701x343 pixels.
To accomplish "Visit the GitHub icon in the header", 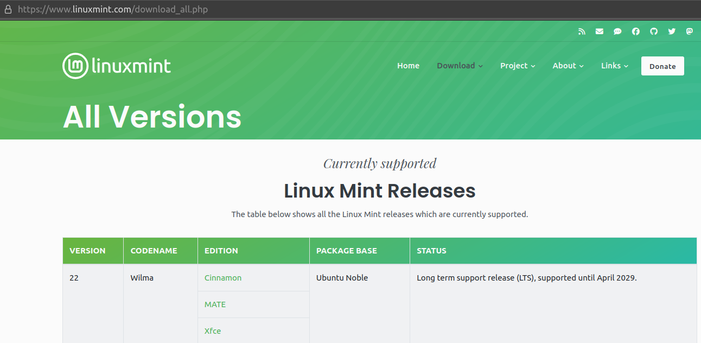I will click(x=653, y=31).
